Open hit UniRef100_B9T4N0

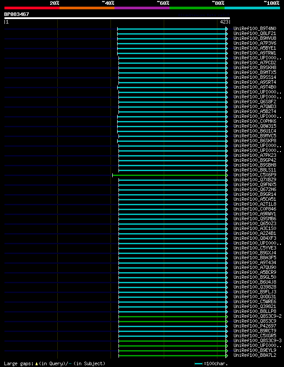pyautogui.click(x=255, y=28)
